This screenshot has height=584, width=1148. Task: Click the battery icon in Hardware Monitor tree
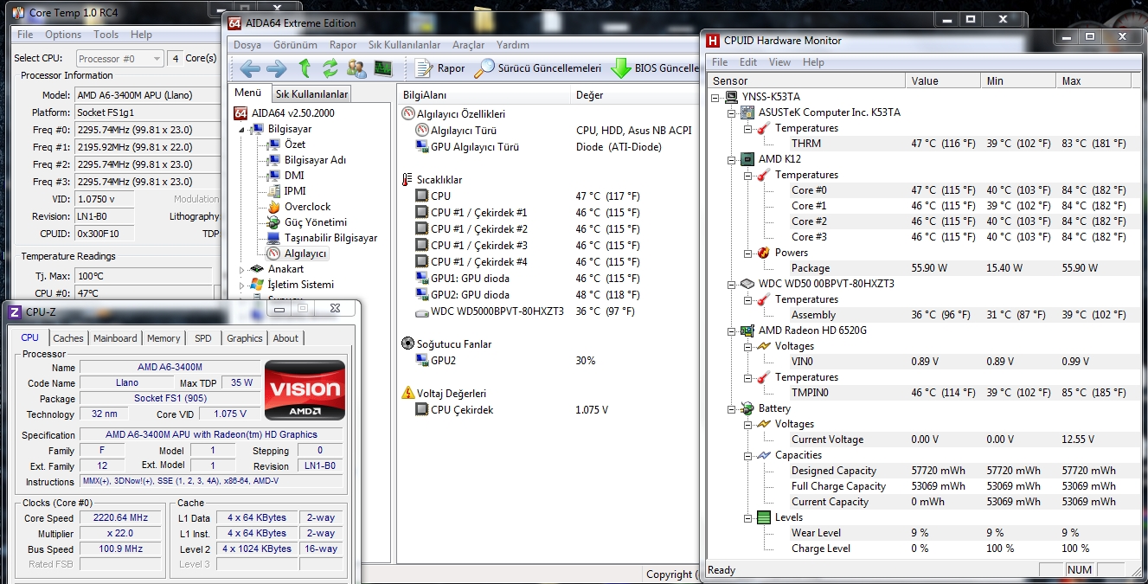747,408
